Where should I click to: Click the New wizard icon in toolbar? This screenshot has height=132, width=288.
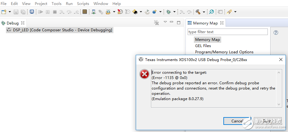(x=4, y=12)
